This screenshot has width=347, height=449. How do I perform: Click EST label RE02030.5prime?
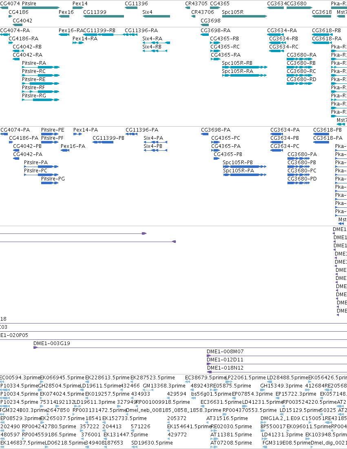[x=231, y=426]
